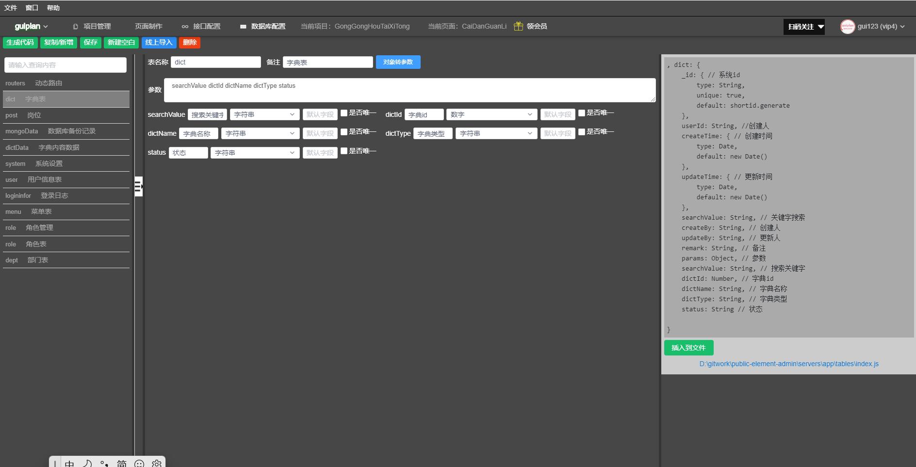Open IME emoji smiley panel

coord(139,464)
